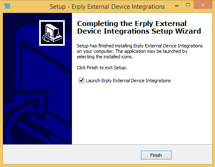Image resolution: width=215 pixels, height=167 pixels.
Task: Click the gray footer bar beside Finish
Action: point(72,154)
